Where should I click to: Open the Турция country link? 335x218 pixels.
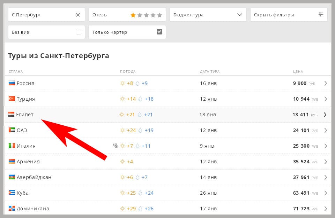point(25,99)
